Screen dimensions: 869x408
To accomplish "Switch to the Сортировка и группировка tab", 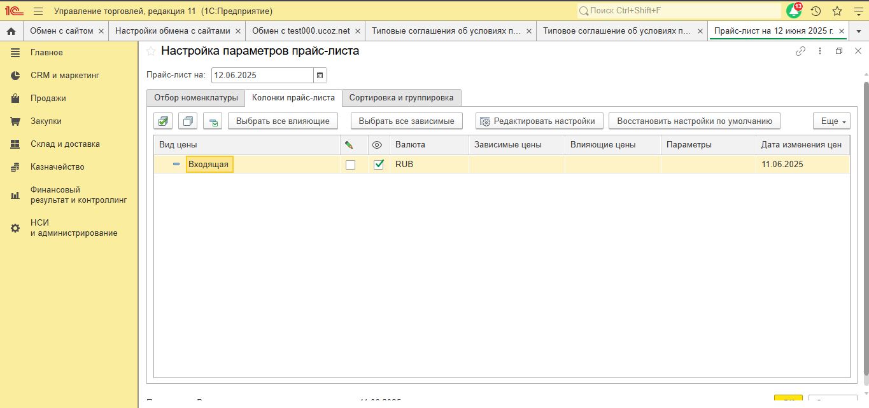I will tap(401, 97).
